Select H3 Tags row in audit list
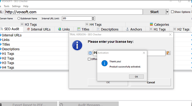 (x=35, y=63)
